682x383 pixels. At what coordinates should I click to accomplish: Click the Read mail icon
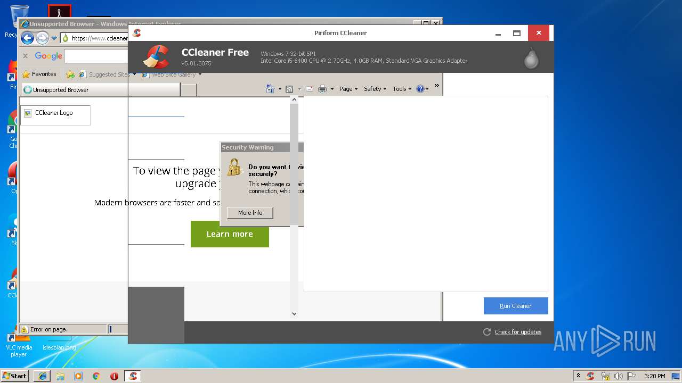click(310, 89)
